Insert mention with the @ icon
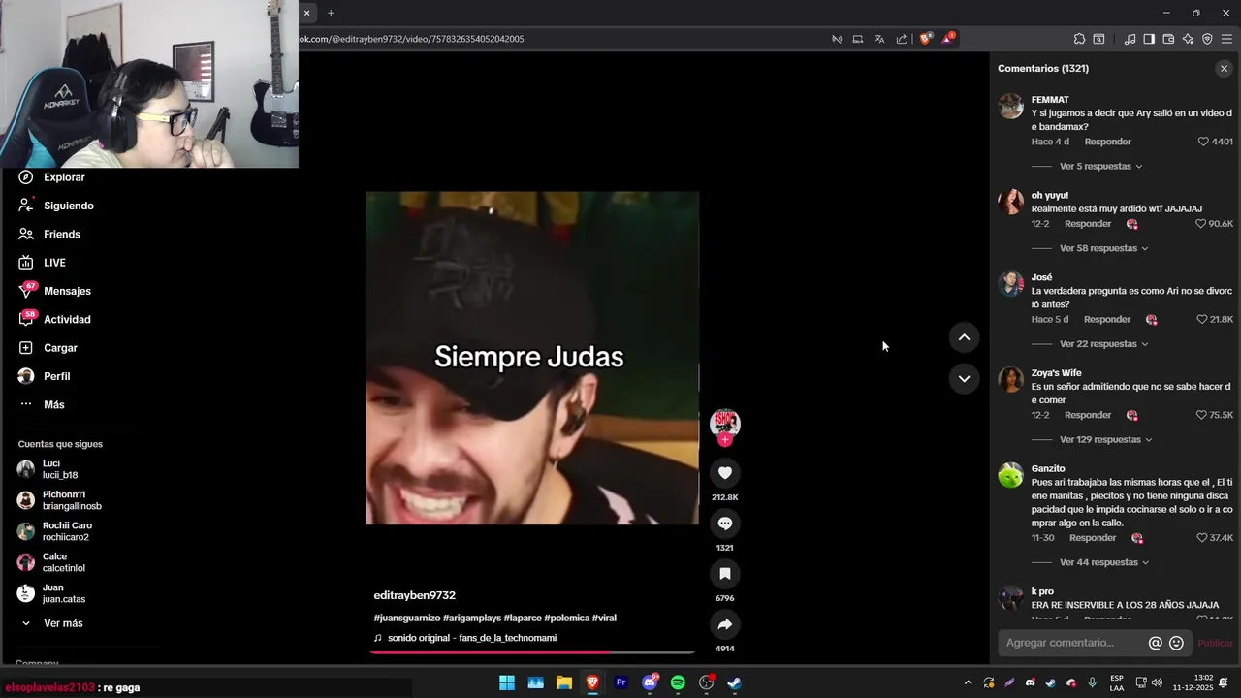 (x=1155, y=643)
